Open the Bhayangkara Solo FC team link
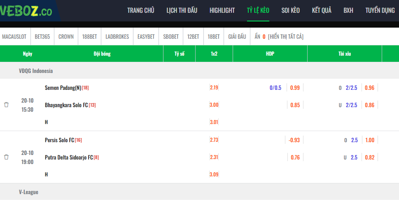The width and height of the screenshot is (399, 204). [66, 105]
